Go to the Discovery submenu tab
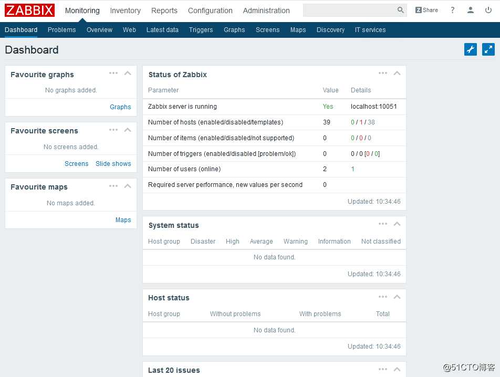Screen dimensions: 500x377 [x=330, y=29]
